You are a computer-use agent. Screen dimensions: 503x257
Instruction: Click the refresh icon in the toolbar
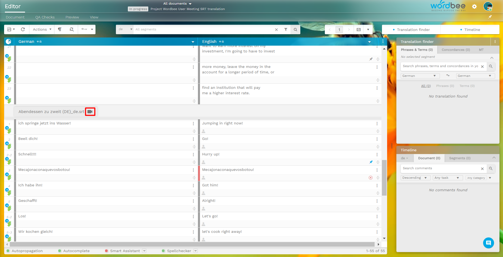[x=23, y=29]
